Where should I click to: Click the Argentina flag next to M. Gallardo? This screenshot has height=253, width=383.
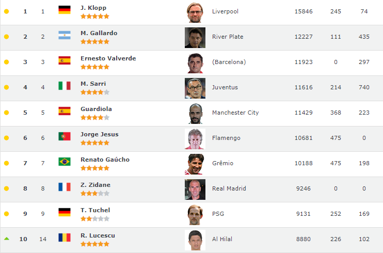click(x=65, y=35)
